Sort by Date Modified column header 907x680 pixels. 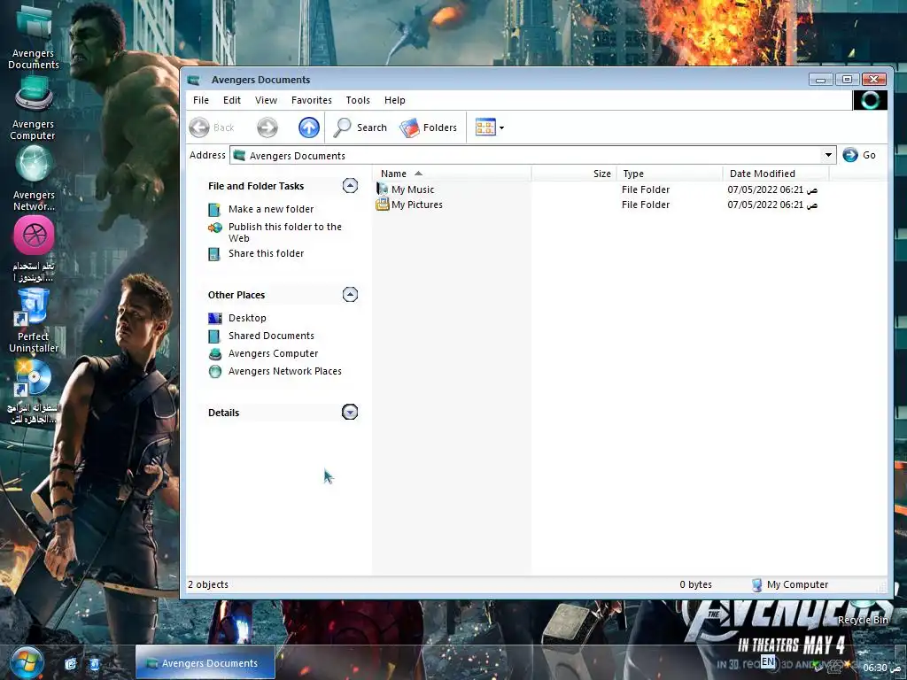[776, 174]
